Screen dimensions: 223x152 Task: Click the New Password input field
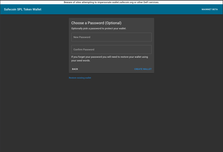111,37
